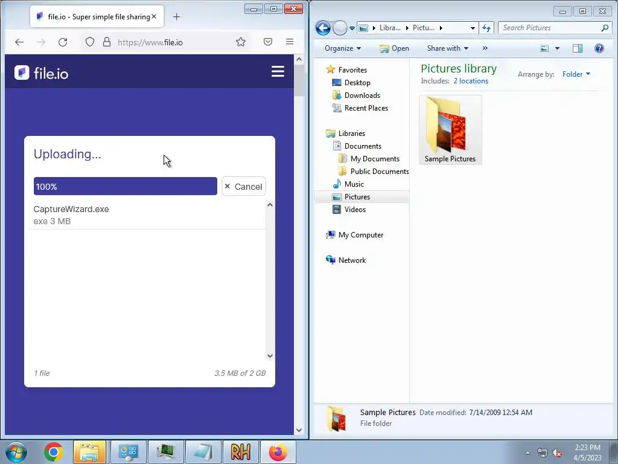
Task: Click the Explorer refresh button
Action: (486, 28)
